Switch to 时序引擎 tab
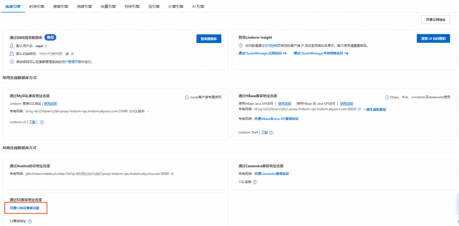The image size is (459, 226). pyautogui.click(x=37, y=6)
